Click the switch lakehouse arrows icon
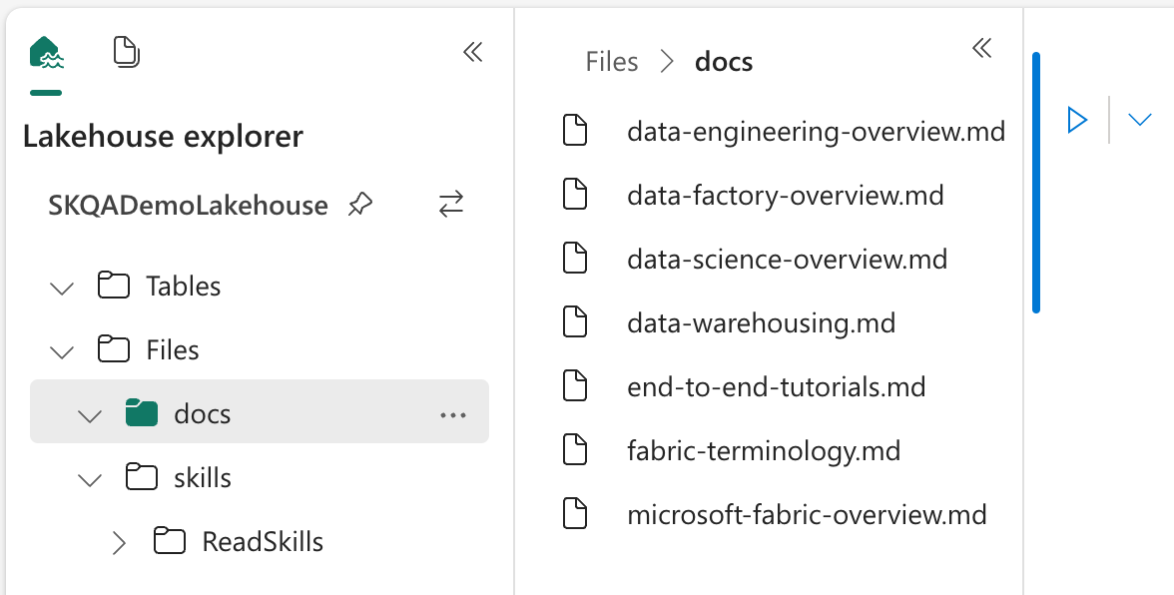 (451, 206)
